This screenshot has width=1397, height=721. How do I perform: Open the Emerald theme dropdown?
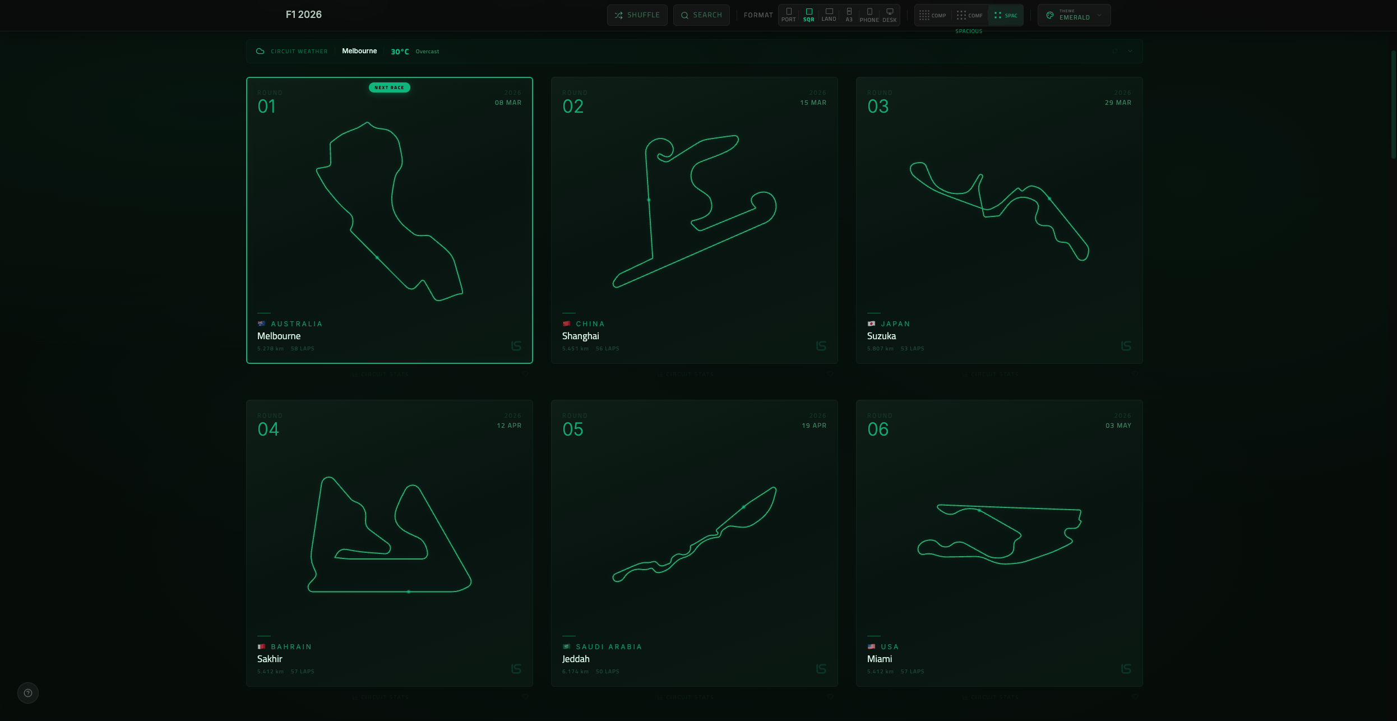click(x=1074, y=15)
